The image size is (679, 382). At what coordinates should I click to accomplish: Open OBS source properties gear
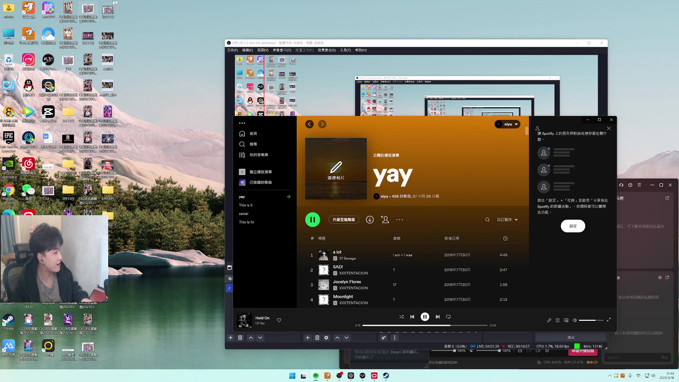[326, 338]
